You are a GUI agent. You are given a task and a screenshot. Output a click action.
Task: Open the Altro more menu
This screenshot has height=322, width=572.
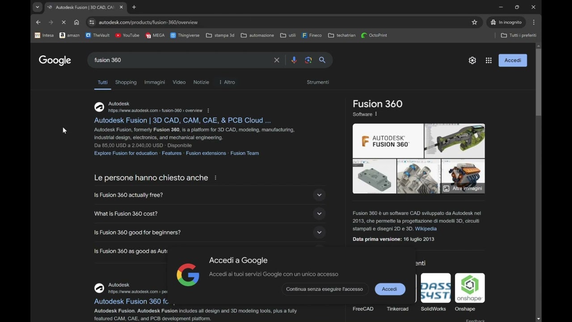(x=227, y=82)
